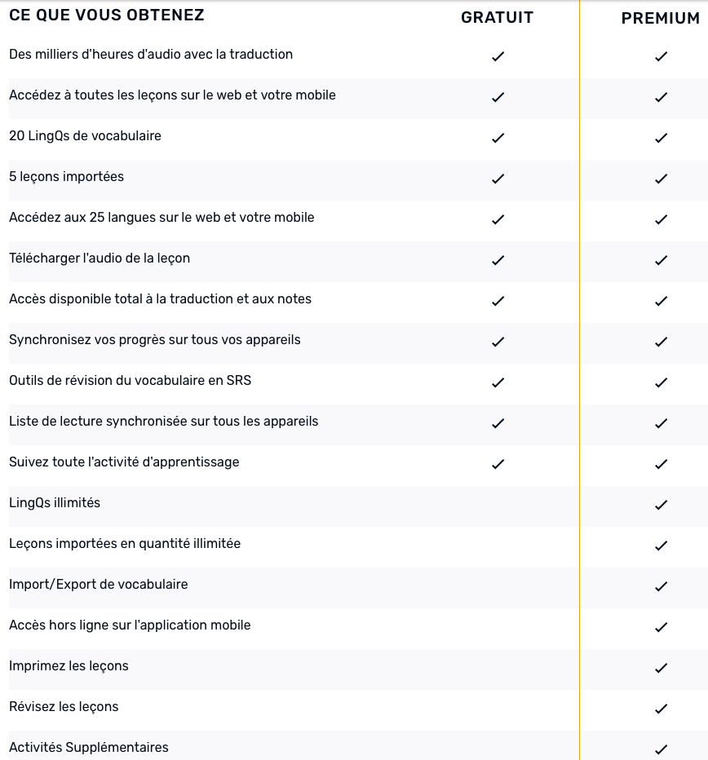Click Gratuit checkmark for 5 leçons importées
The image size is (708, 760).
498,179
